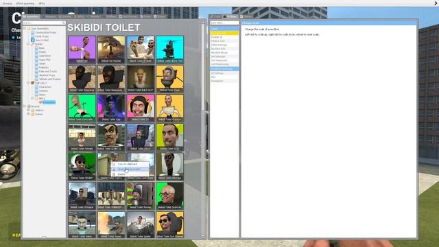Click the Skibidi Toilet Spider icon
The width and height of the screenshot is (439, 247).
tap(141, 224)
